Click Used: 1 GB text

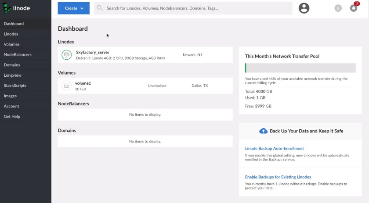(x=255, y=97)
